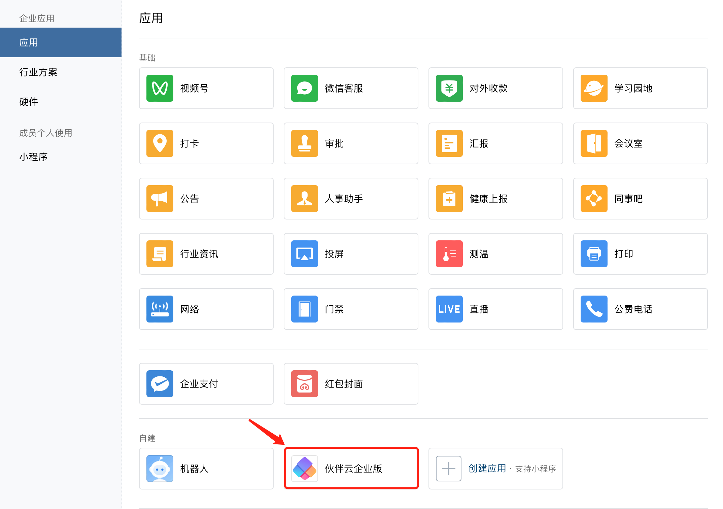The height and width of the screenshot is (509, 723).
Task: Click the plus icon for creating an app
Action: pos(449,469)
